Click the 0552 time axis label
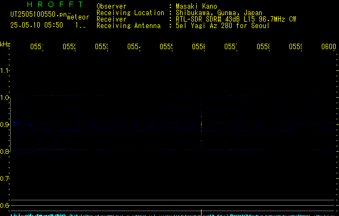This screenshot has height=216, width=339. 69,46
